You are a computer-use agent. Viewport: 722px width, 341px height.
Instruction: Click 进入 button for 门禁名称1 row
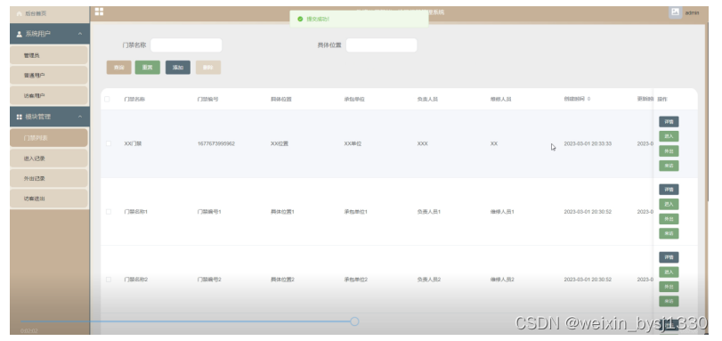click(x=669, y=204)
